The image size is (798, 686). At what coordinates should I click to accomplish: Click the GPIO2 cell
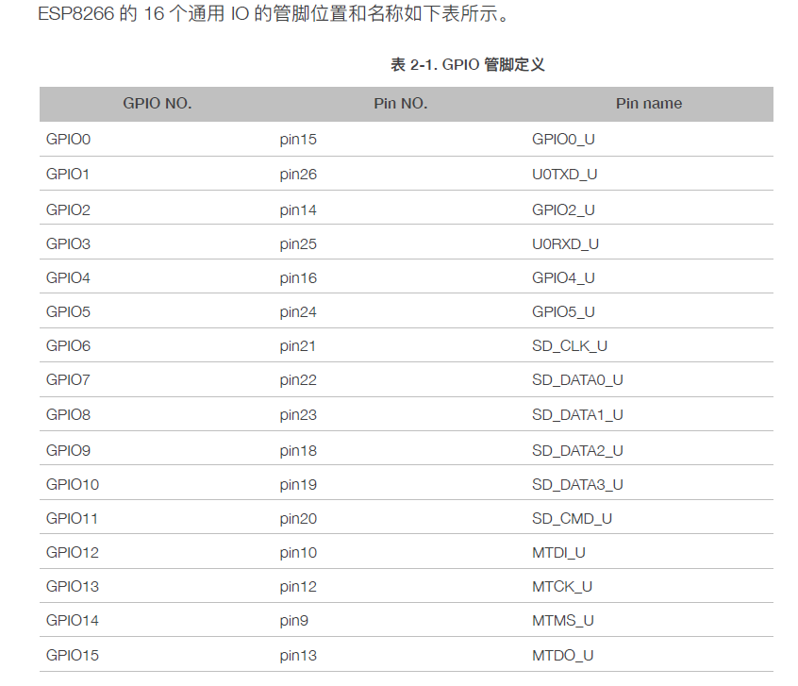pyautogui.click(x=68, y=209)
